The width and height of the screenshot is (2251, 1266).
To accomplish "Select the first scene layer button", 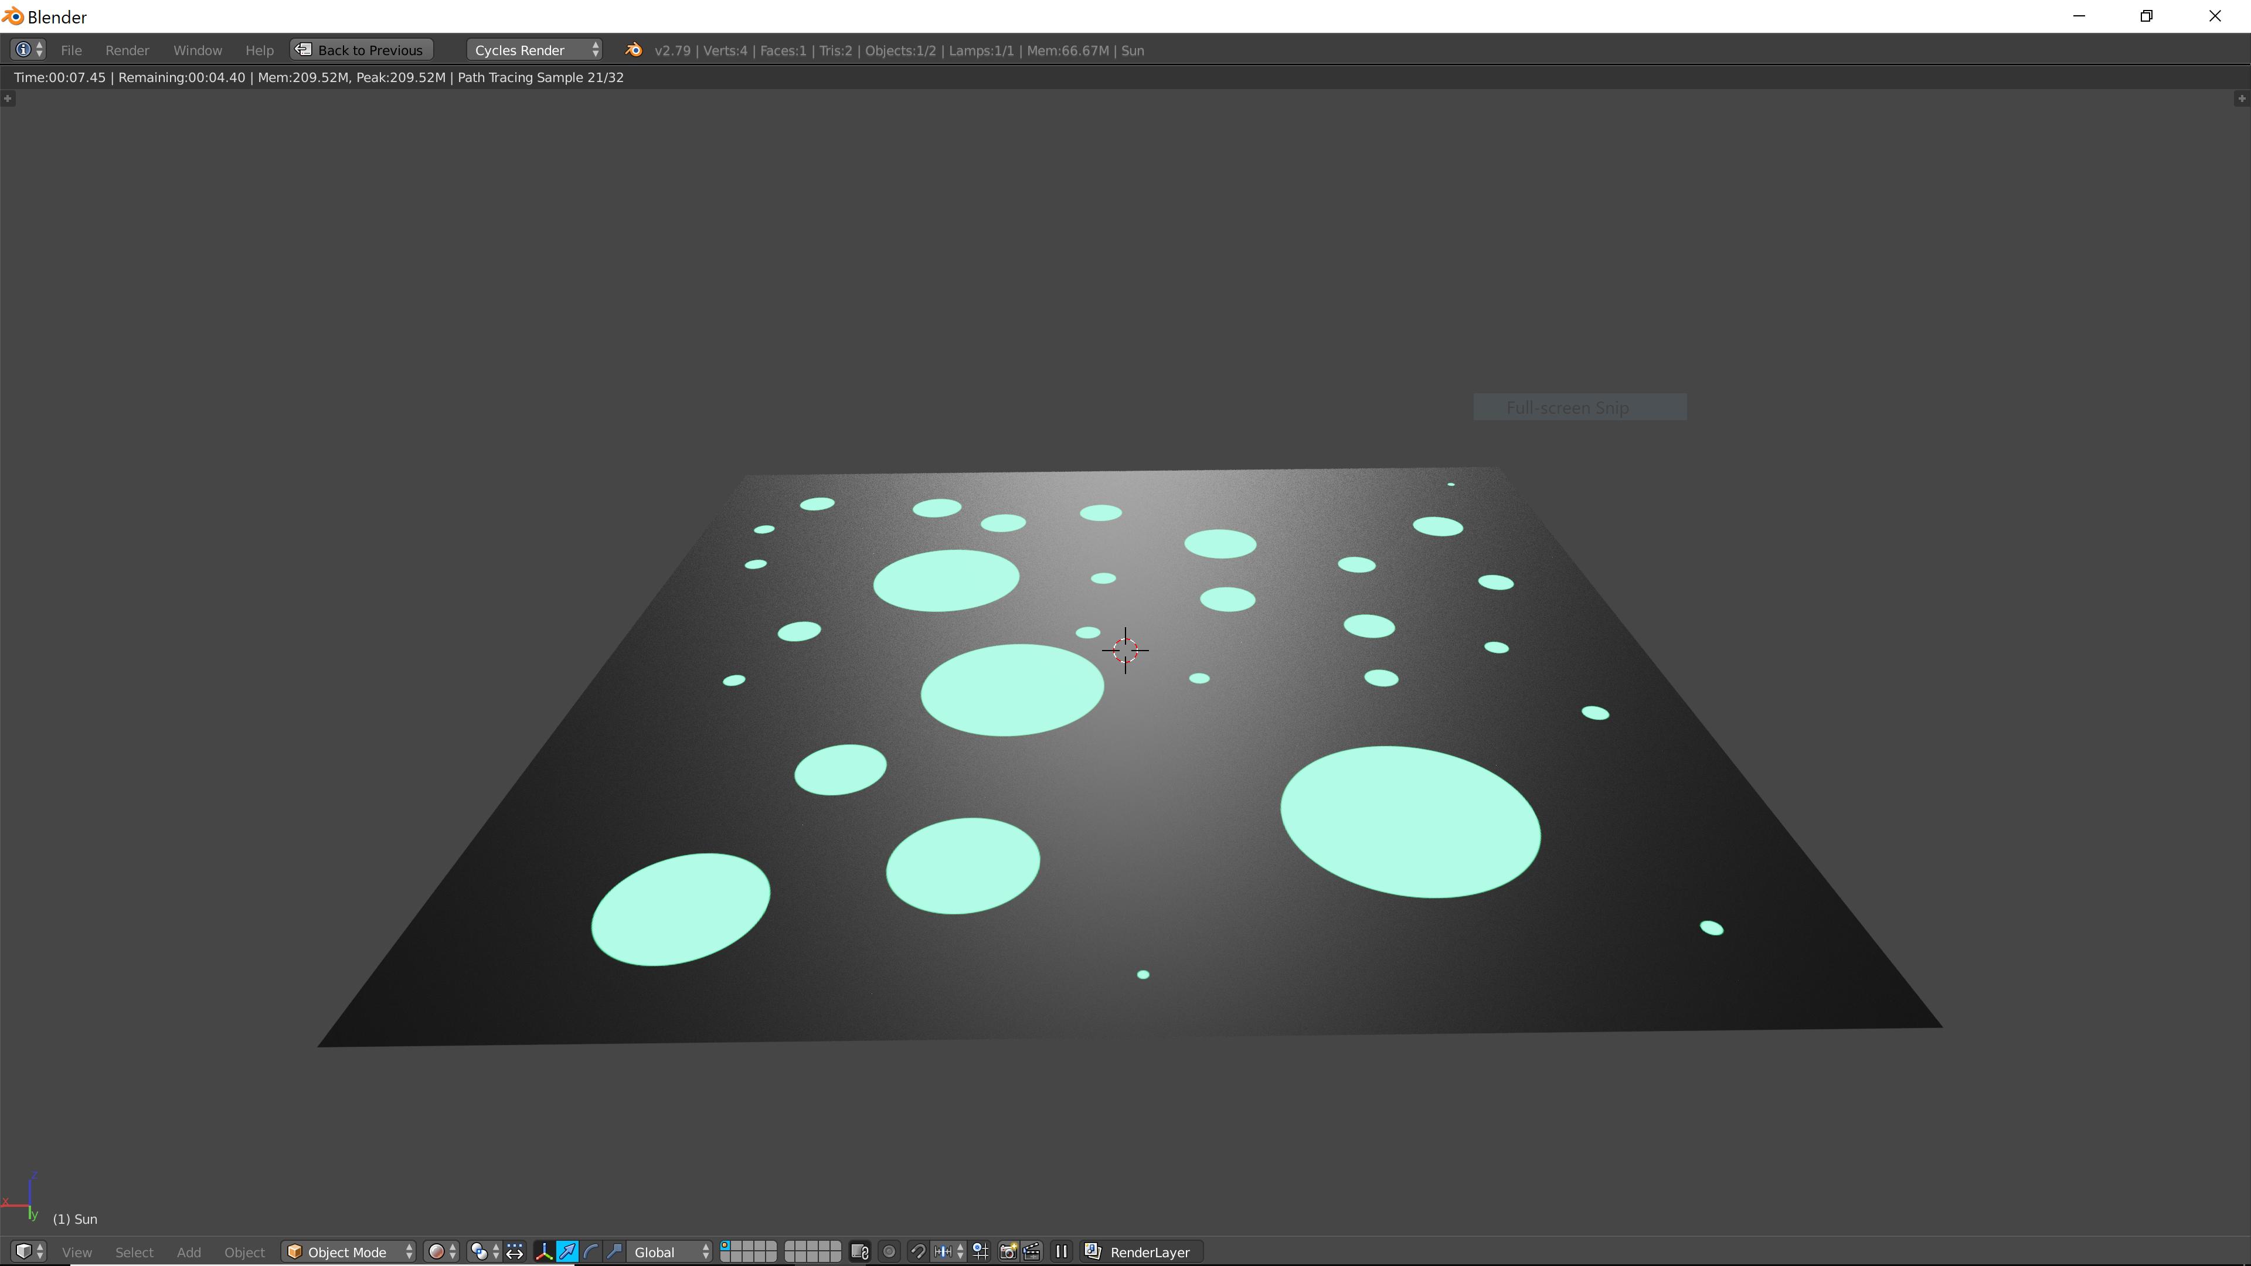I will coord(725,1246).
